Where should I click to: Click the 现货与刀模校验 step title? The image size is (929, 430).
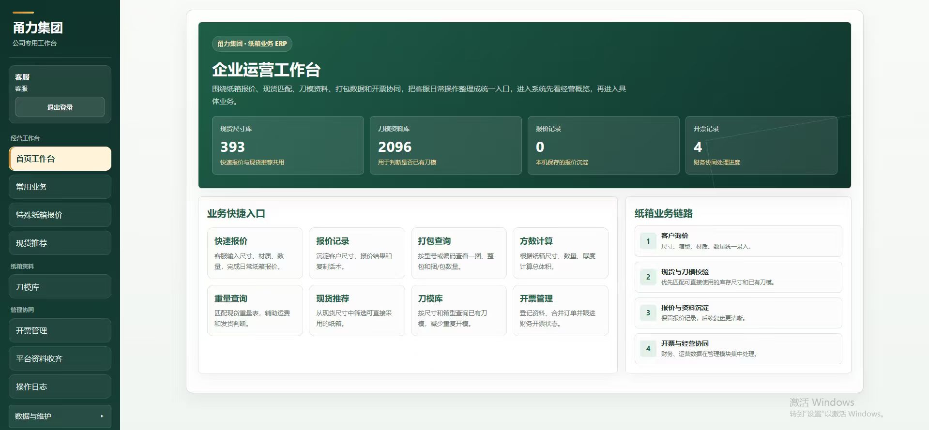click(x=685, y=272)
